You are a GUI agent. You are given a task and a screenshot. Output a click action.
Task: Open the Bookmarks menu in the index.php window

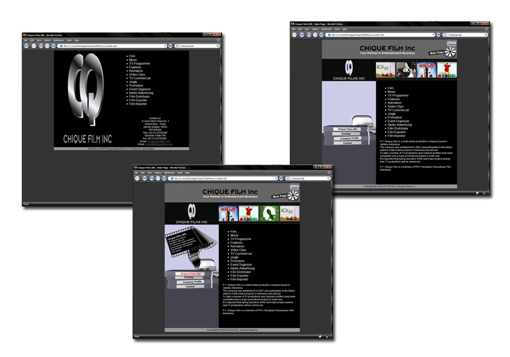click(x=59, y=40)
